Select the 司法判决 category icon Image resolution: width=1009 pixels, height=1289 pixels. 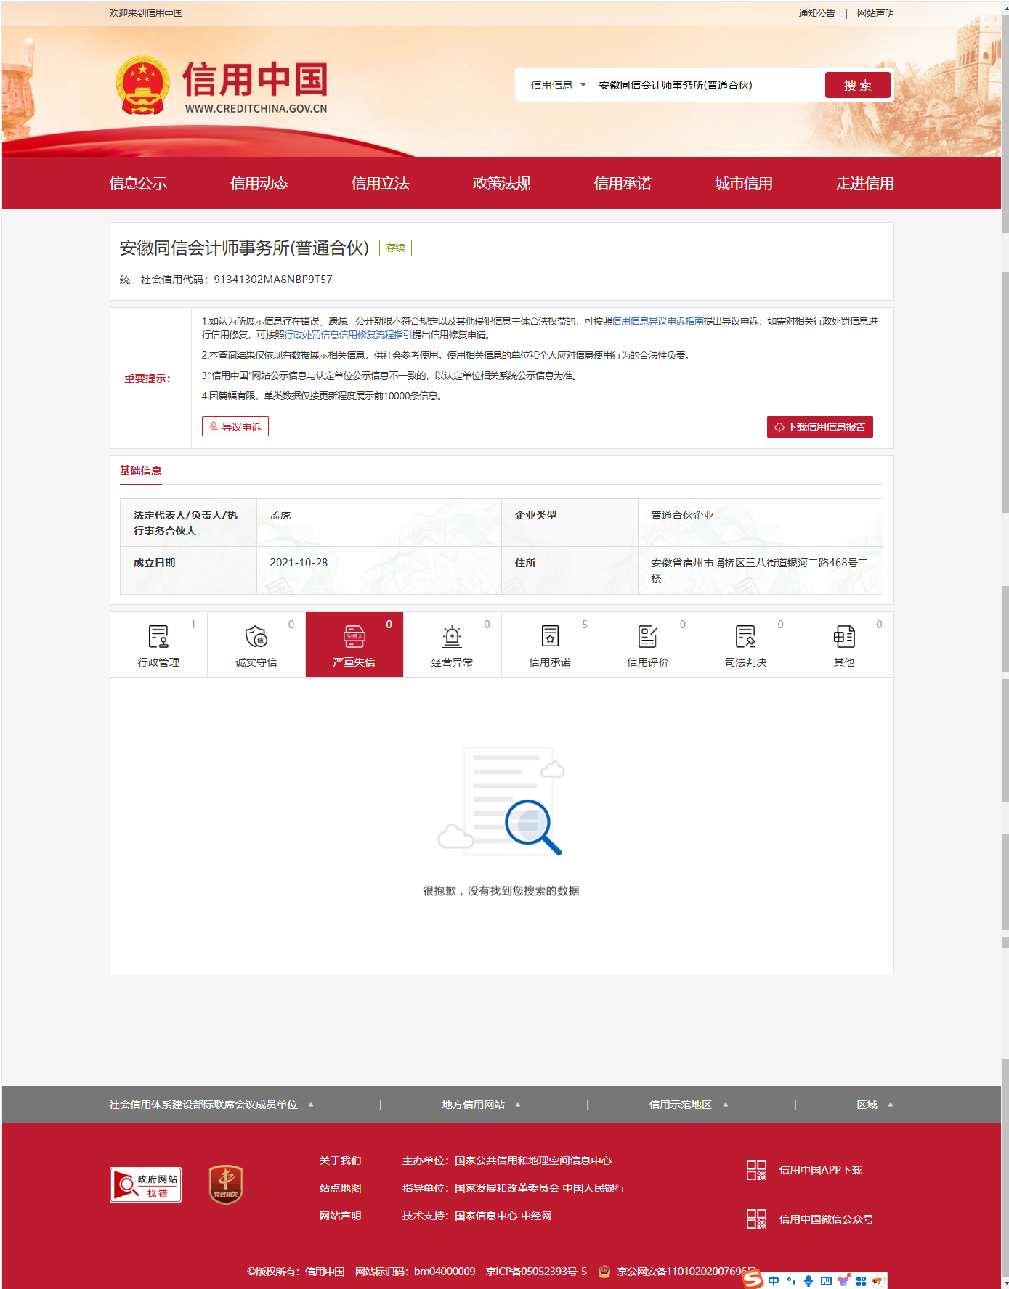coord(745,637)
